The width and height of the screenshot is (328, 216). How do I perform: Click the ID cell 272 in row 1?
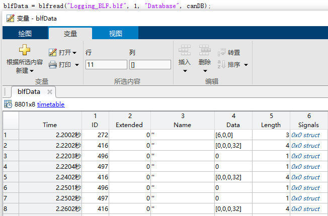[x=95, y=135]
